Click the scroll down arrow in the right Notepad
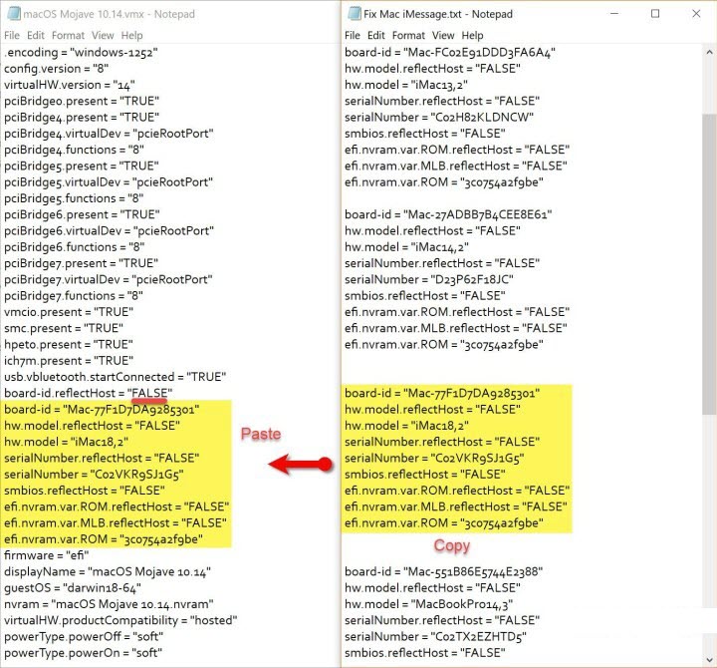The image size is (717, 668). pyautogui.click(x=708, y=659)
